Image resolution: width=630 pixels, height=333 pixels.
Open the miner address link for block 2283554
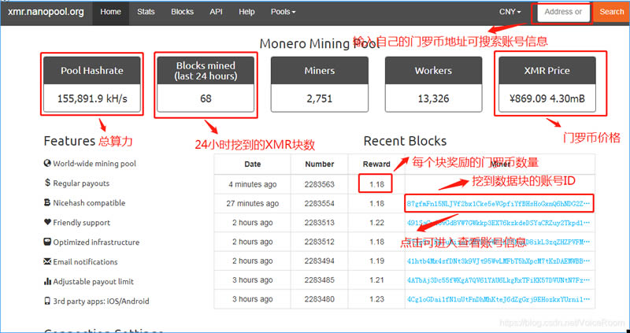click(498, 203)
